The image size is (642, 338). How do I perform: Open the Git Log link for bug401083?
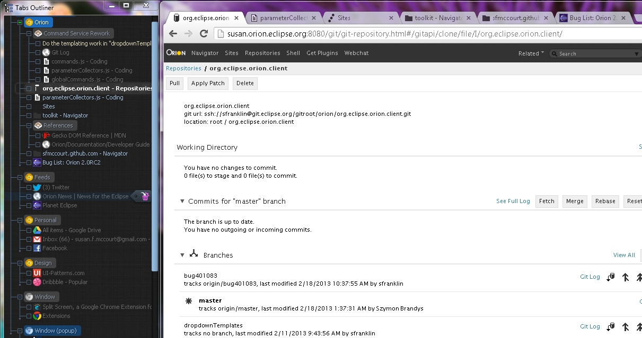(590, 277)
